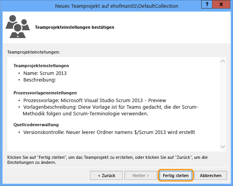Click the 'Klicken Sie auf Fertig stellen' instruction text
This screenshot has height=186, width=233.
[107, 160]
